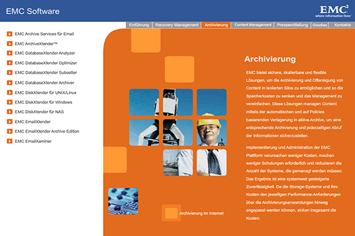Open EMC DatabaseXtender Analyzer link

(45, 53)
